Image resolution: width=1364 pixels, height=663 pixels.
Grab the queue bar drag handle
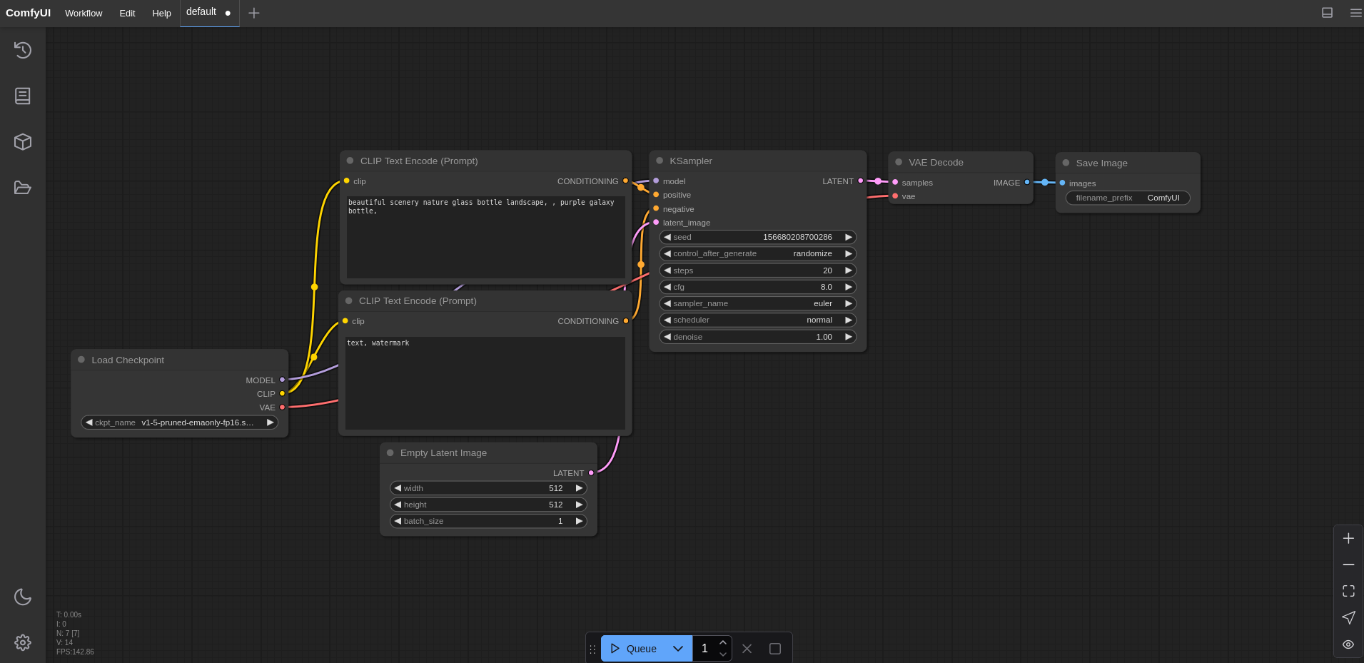click(592, 649)
